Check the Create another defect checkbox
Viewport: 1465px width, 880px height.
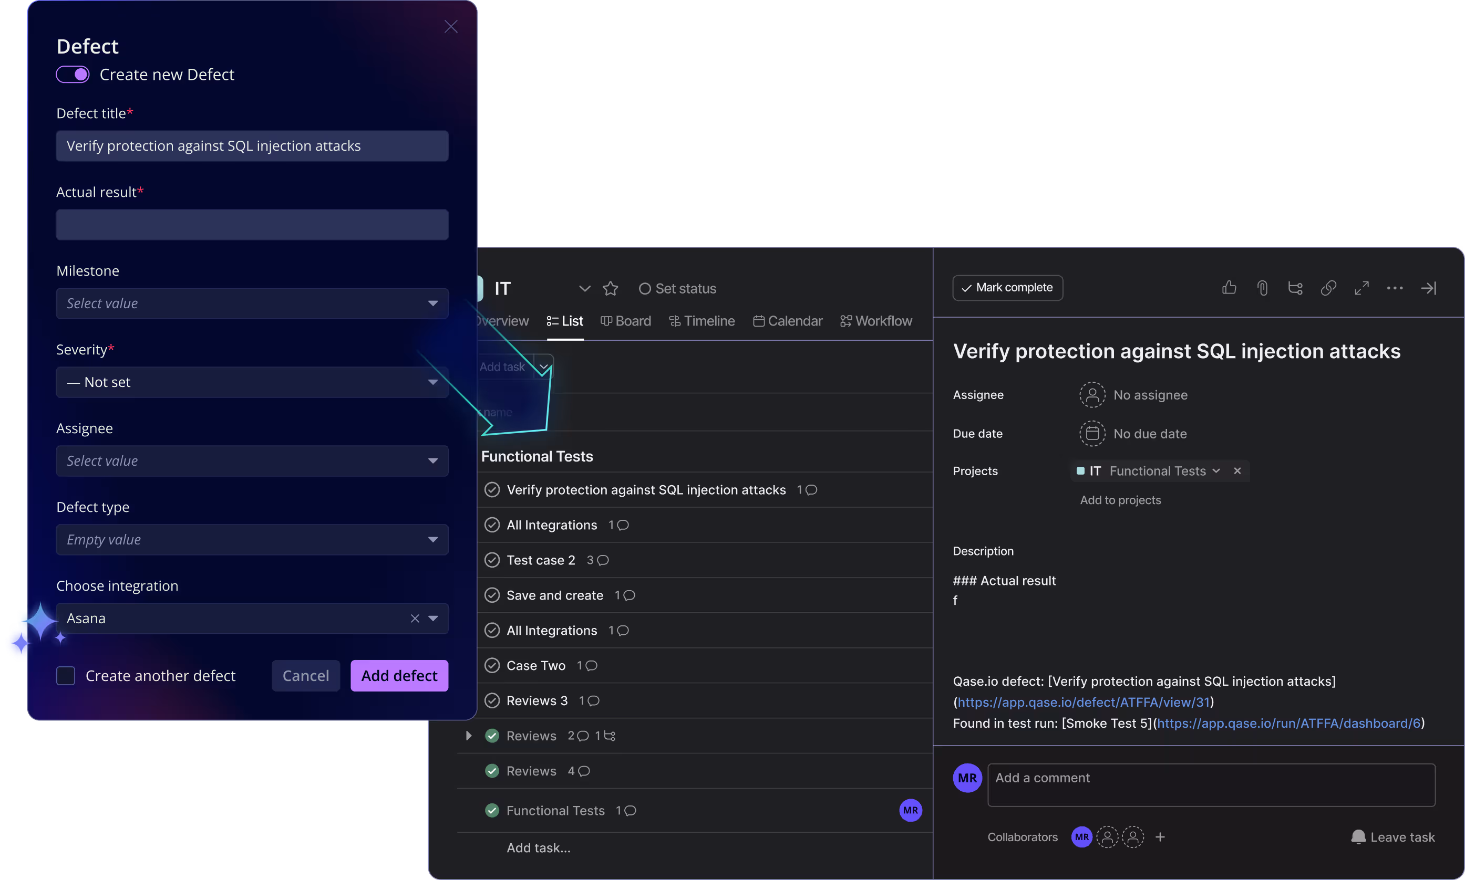(66, 675)
